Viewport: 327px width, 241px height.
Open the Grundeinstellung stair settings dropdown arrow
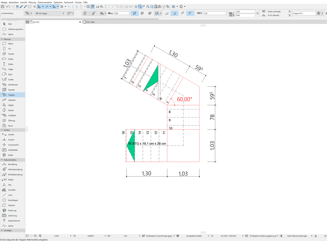[x=31, y=13]
